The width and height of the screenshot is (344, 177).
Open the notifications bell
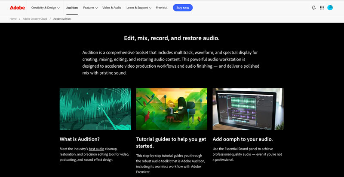[313, 8]
